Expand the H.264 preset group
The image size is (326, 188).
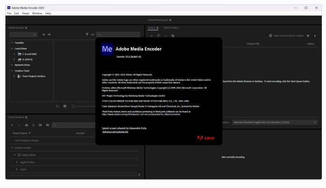pyautogui.click(x=17, y=169)
